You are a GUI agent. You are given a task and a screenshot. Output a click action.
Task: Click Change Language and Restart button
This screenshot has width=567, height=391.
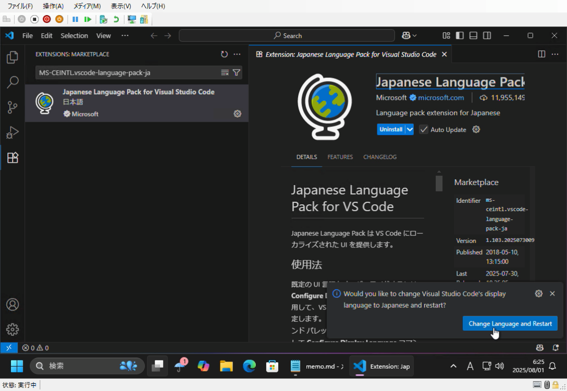tap(510, 323)
